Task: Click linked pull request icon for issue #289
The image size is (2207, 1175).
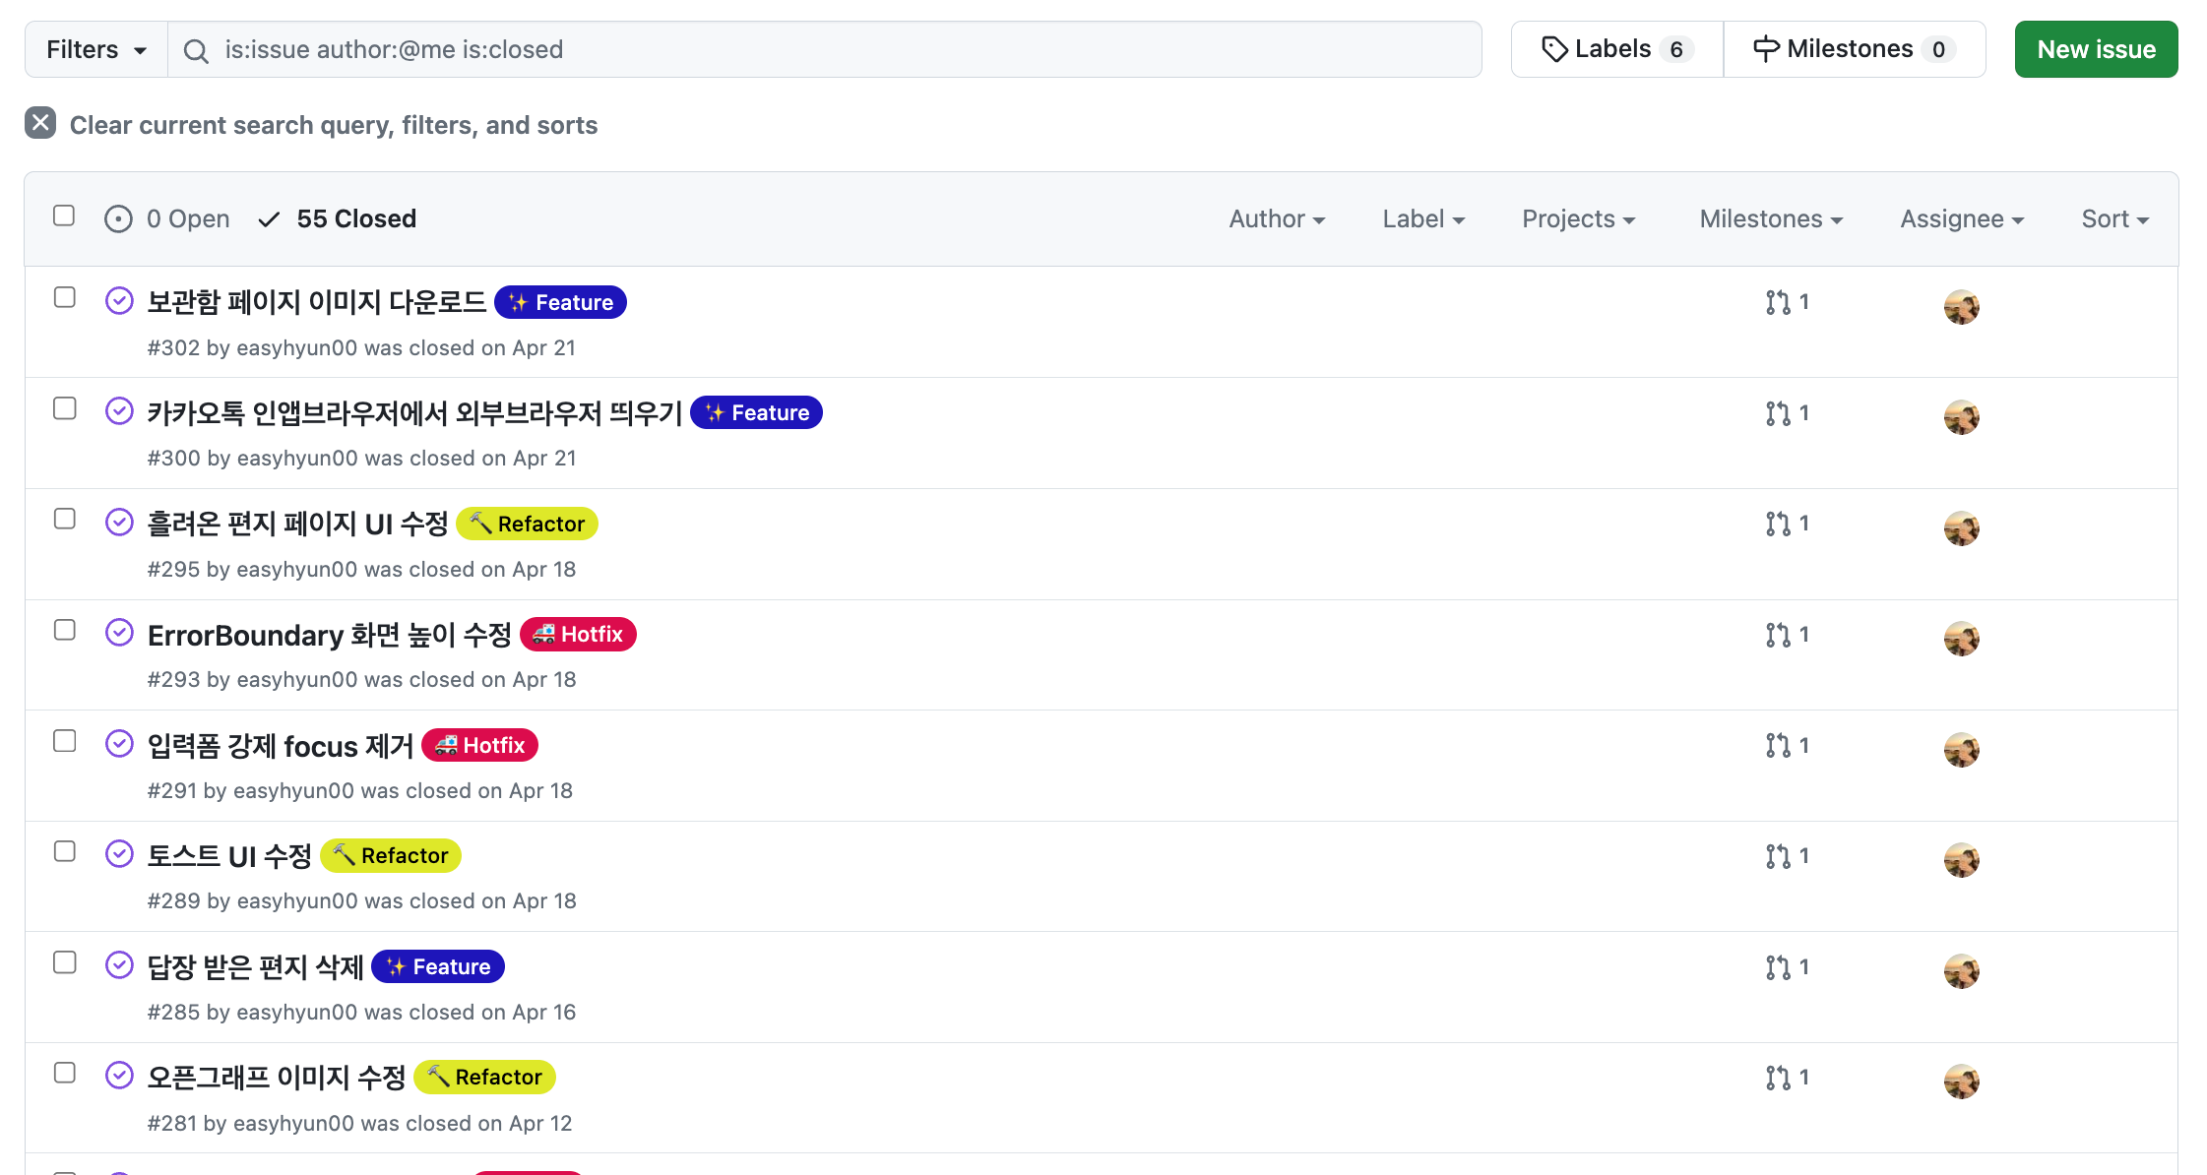Action: point(1778,856)
